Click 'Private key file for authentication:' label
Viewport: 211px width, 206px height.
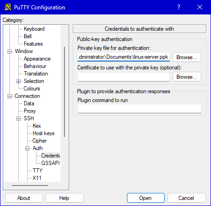(114, 48)
